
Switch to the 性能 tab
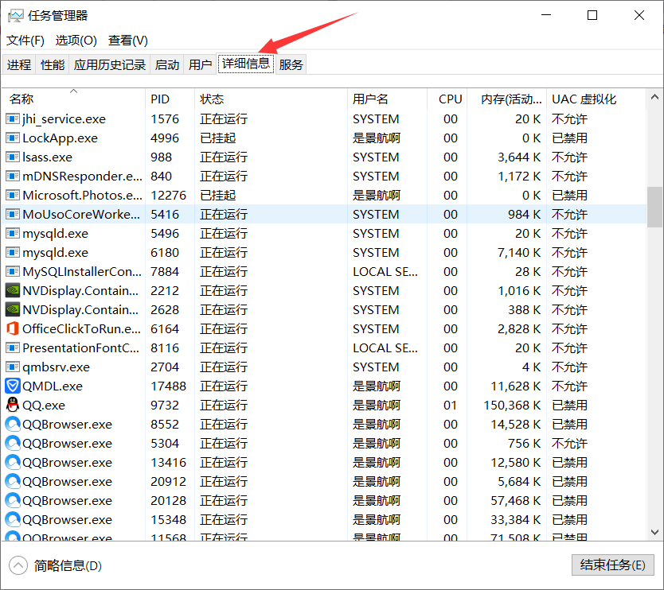52,64
